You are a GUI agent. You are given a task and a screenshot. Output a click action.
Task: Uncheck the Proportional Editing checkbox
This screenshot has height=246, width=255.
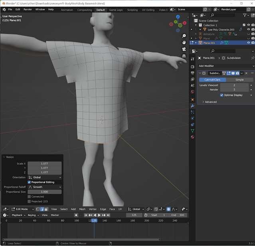[x=29, y=182]
